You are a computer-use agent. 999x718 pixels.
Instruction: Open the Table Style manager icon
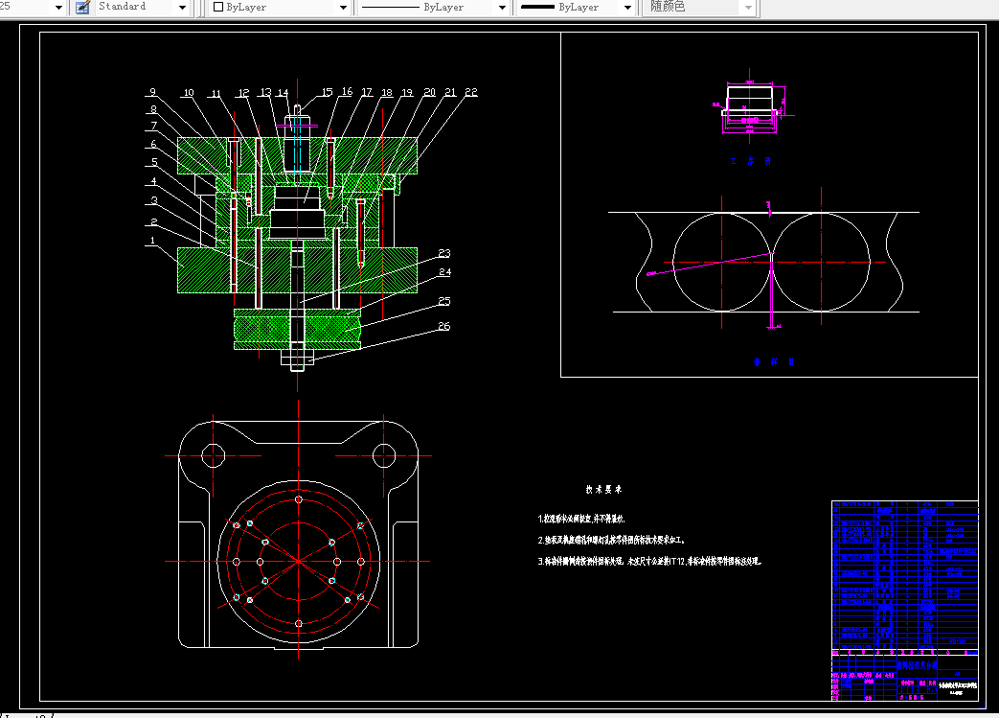click(x=82, y=7)
